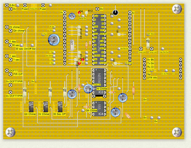Image resolution: width=191 pixels, height=148 pixels.
Task: Select the black D3 diode
Action: pos(115,12)
